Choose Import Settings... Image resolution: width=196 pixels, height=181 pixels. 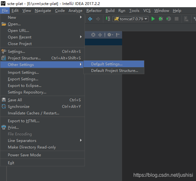42,73
